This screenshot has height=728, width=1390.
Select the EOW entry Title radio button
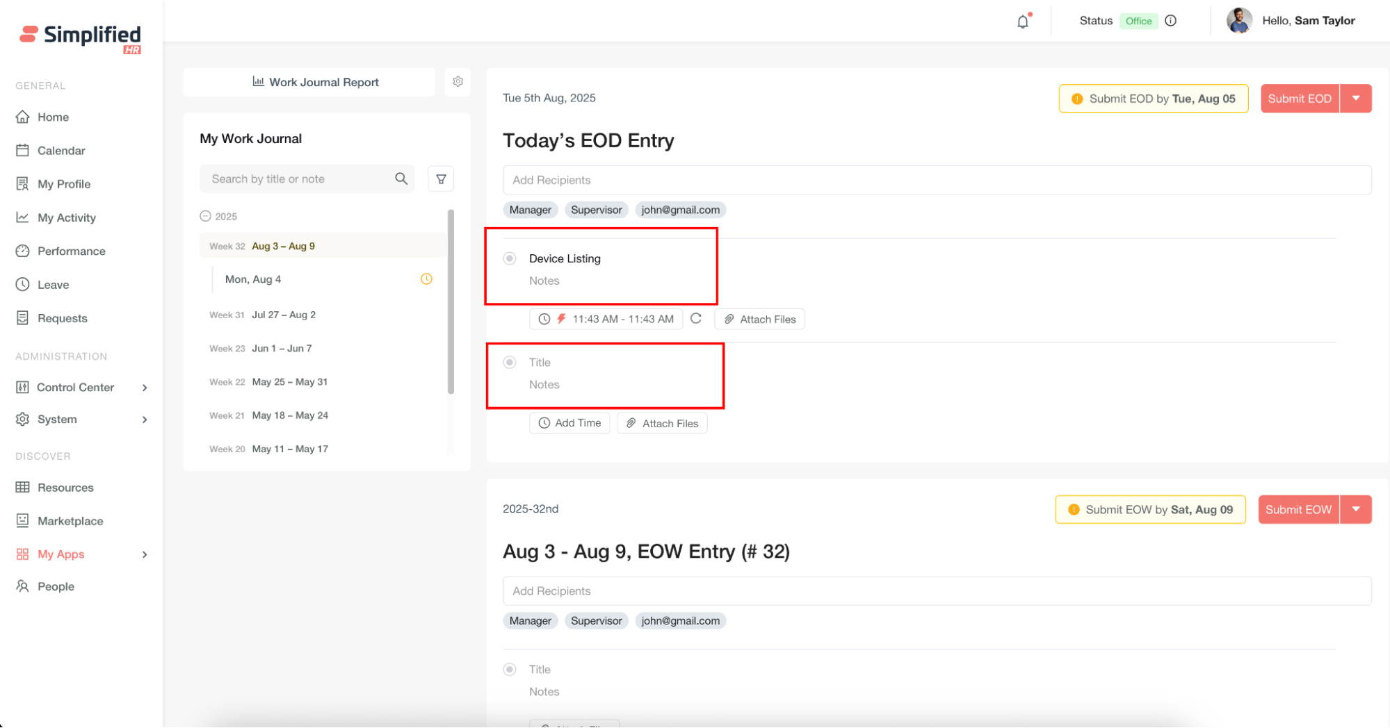pyautogui.click(x=510, y=670)
